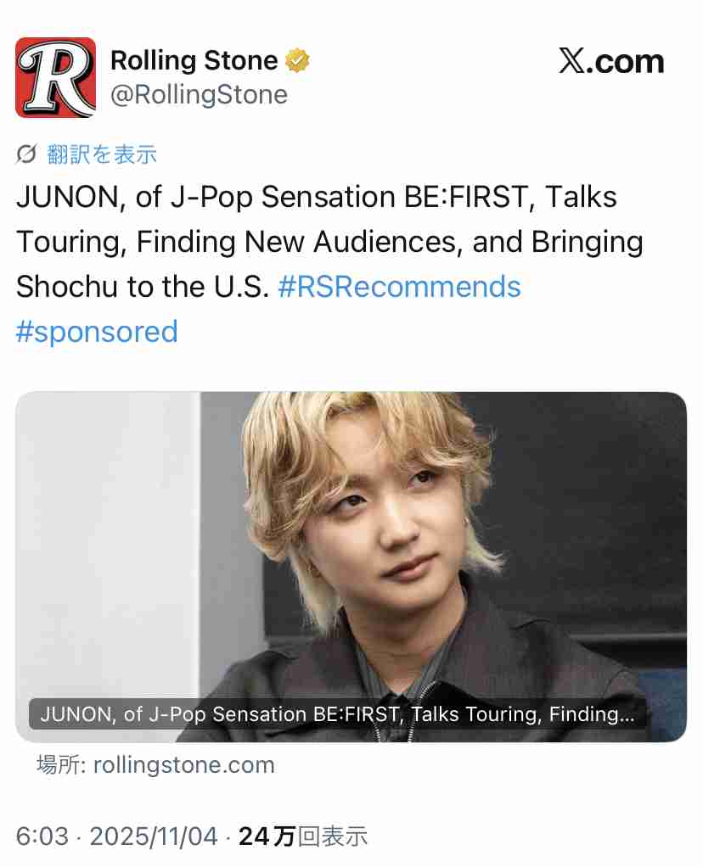Show the translation via 翻訳を表示
The image size is (703, 867).
tap(102, 154)
